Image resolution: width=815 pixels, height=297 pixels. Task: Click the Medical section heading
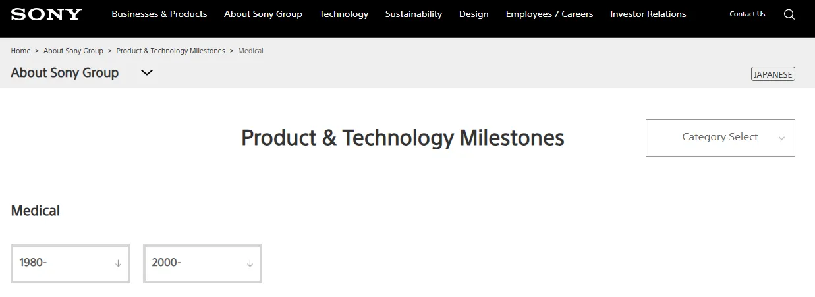(x=36, y=211)
